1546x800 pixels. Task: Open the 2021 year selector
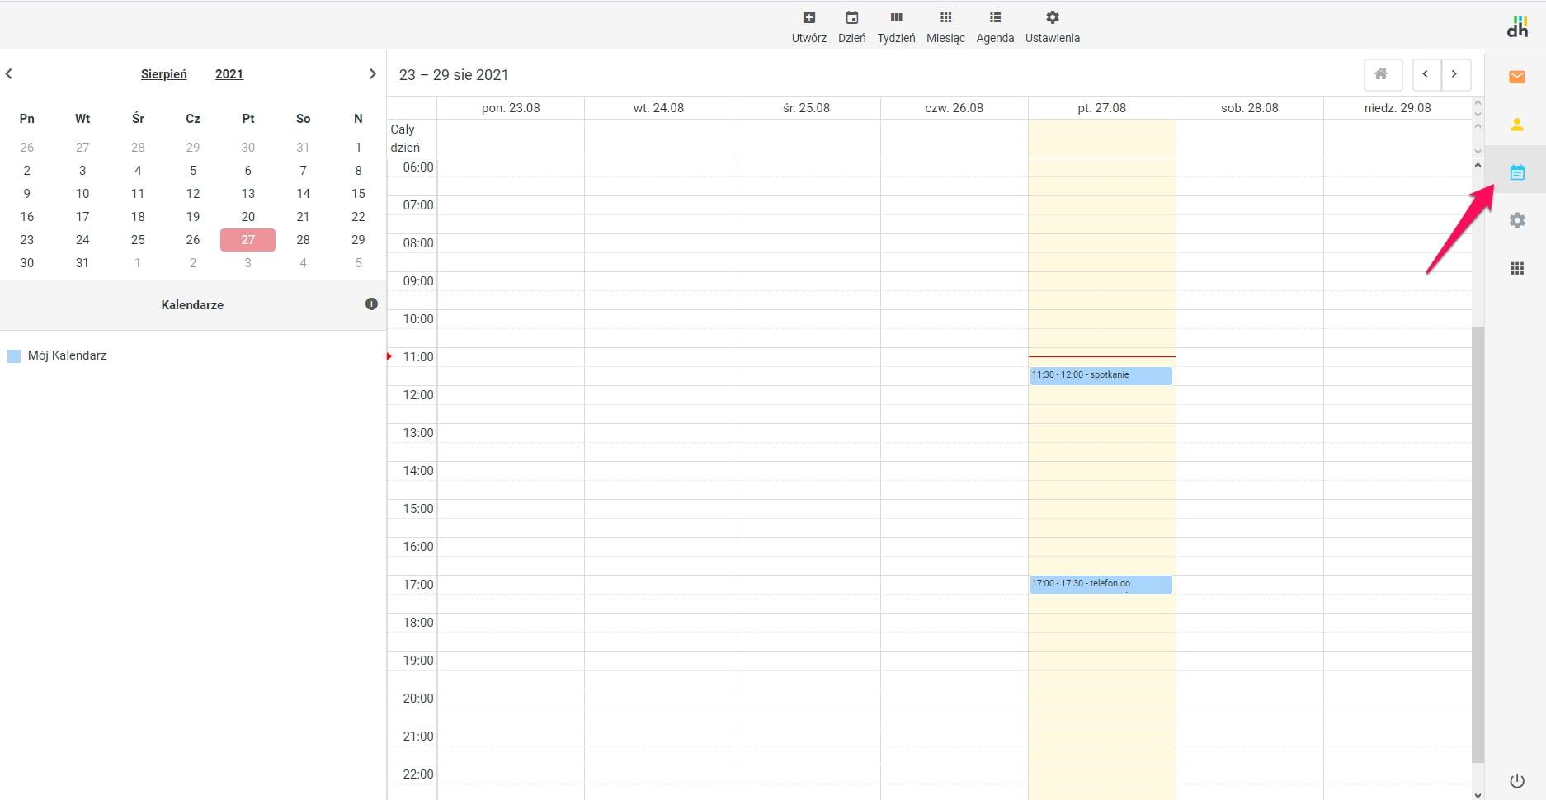(229, 74)
